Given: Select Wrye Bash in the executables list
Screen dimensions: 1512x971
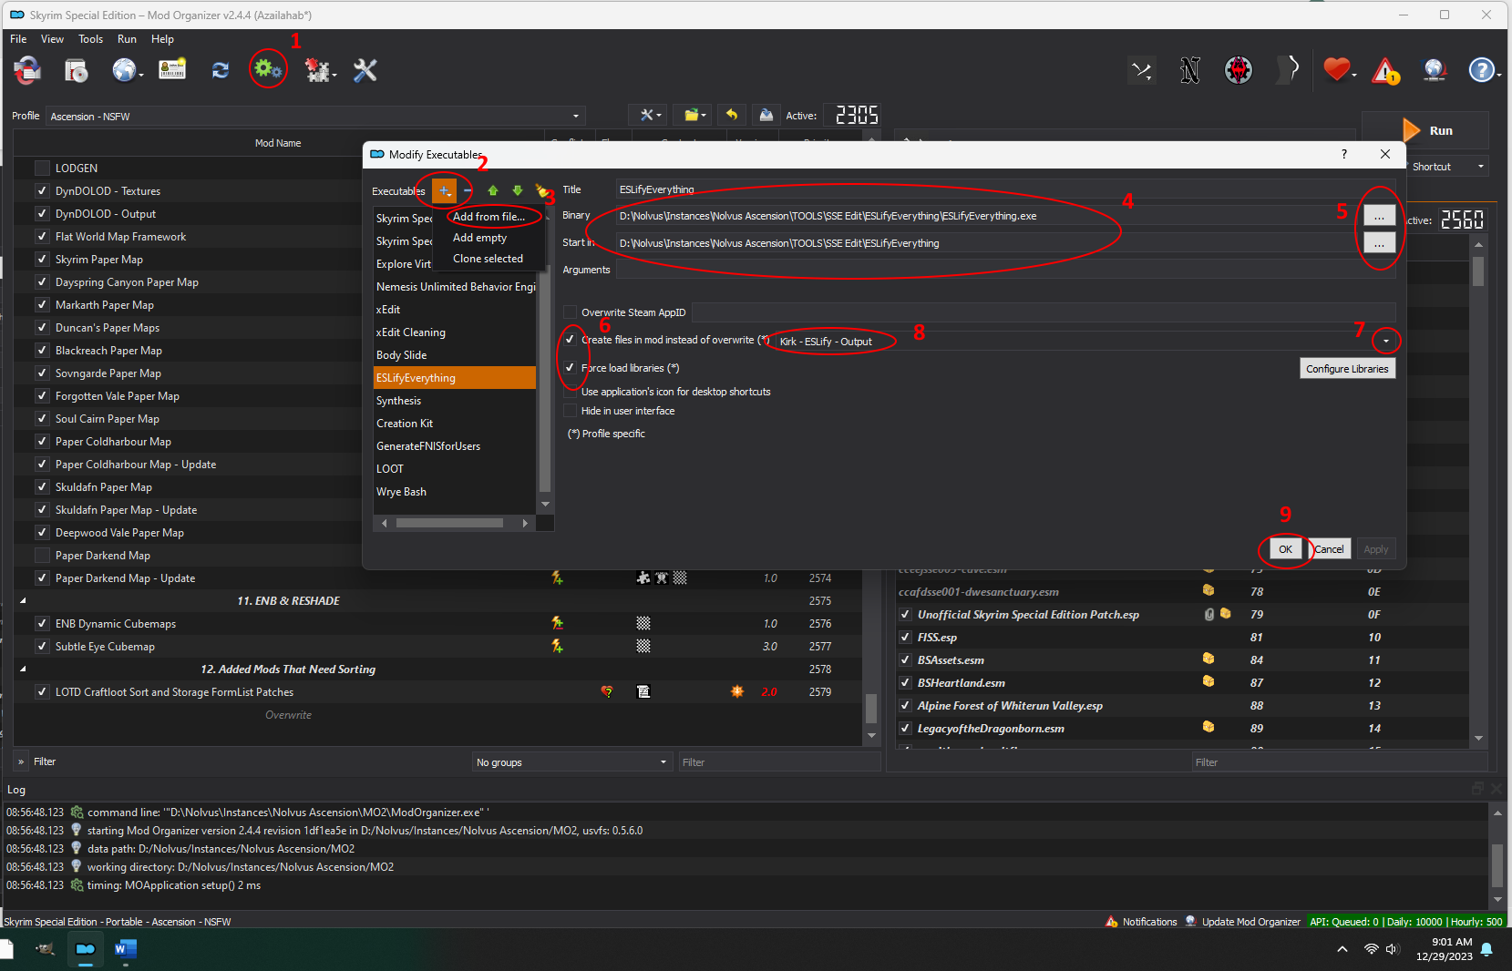Looking at the screenshot, I should 454,492.
